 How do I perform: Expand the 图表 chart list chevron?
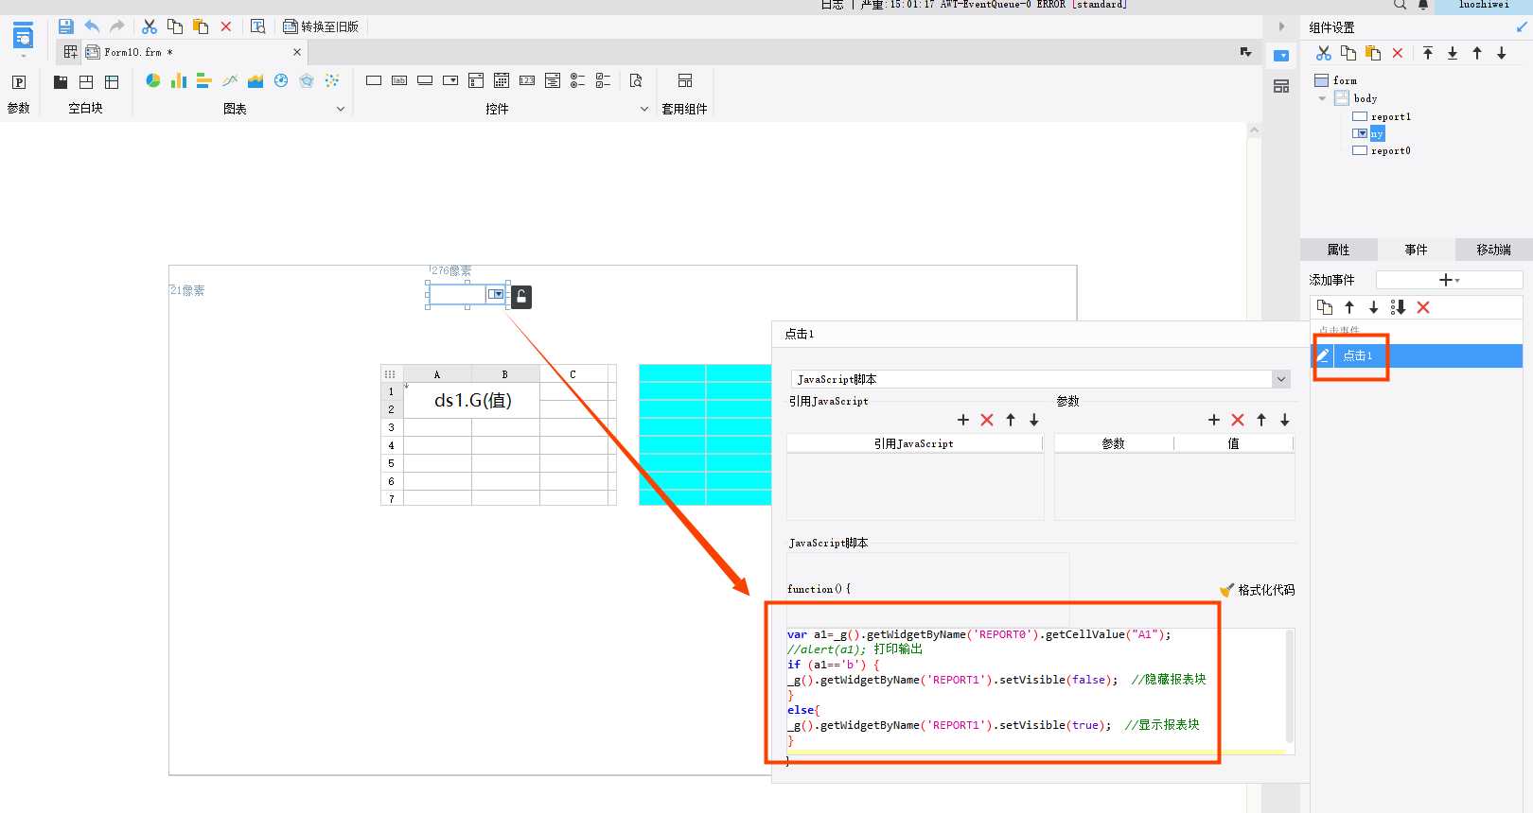click(x=341, y=109)
